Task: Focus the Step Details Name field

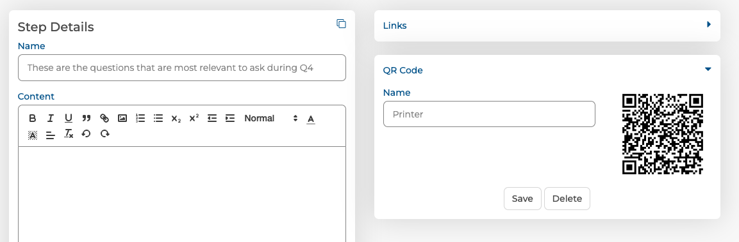Action: (x=182, y=68)
